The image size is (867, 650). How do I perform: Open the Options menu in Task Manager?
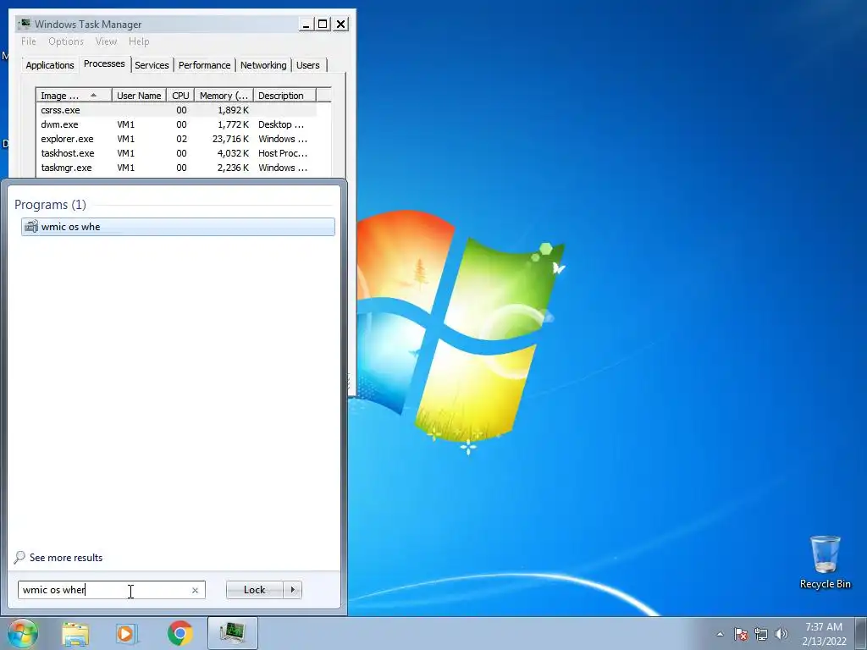pyautogui.click(x=66, y=41)
